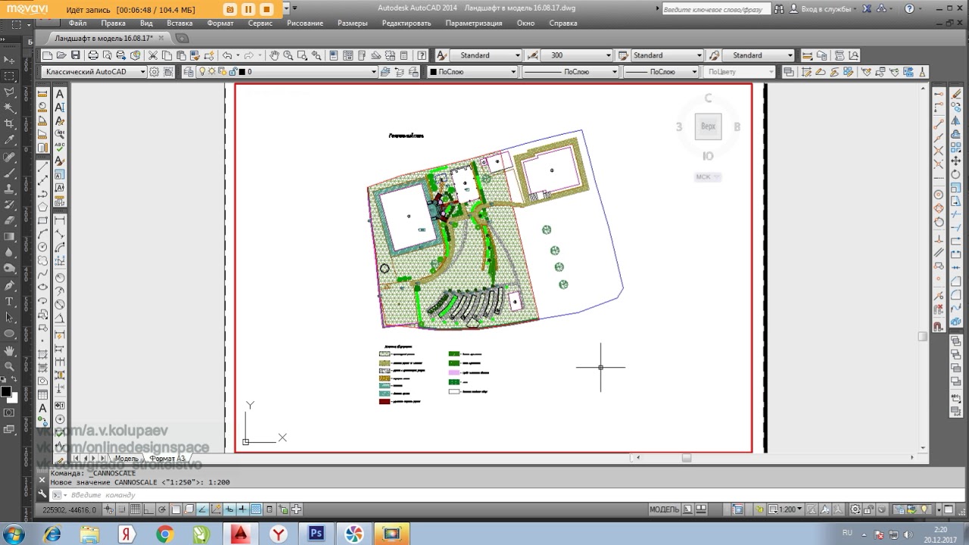The width and height of the screenshot is (969, 545).
Task: Open the Справка menu
Action: [563, 23]
